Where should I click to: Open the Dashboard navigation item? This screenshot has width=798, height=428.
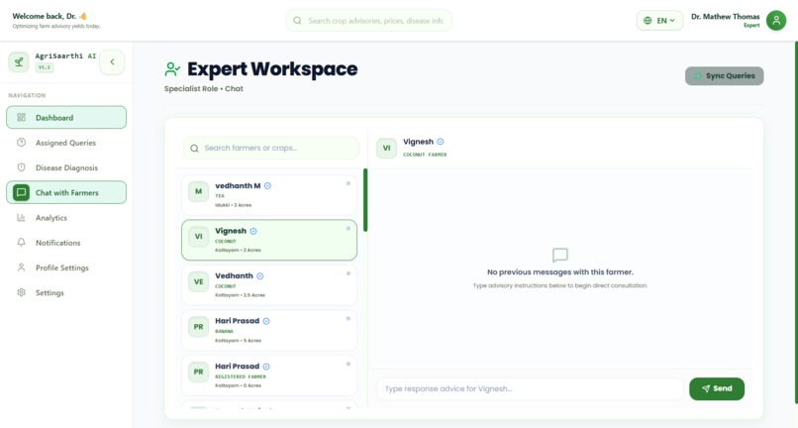click(66, 117)
